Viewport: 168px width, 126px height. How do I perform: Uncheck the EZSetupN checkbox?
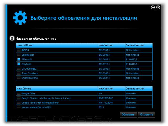(x=19, y=59)
